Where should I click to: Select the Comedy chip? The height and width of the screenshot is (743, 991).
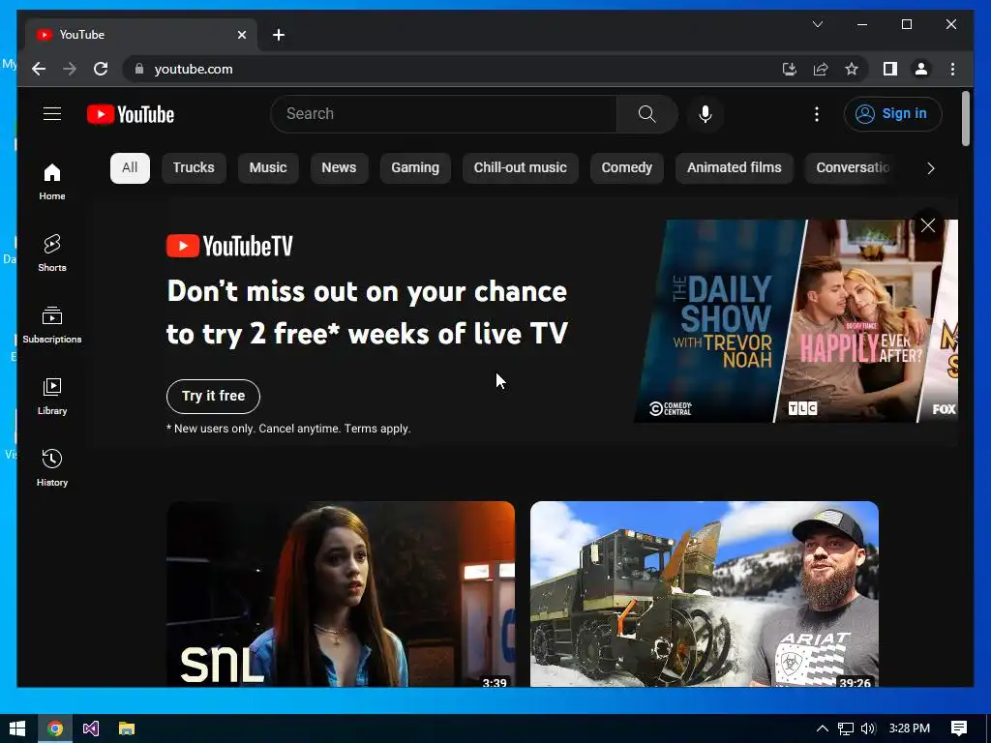pyautogui.click(x=626, y=168)
